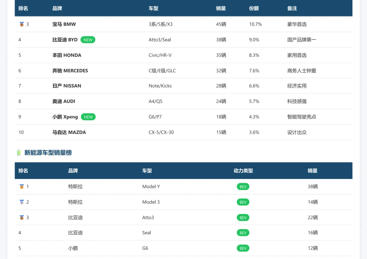Select the 奔驰 MERCEDES brand name
Viewport: 367px width, 259px height.
tap(70, 71)
